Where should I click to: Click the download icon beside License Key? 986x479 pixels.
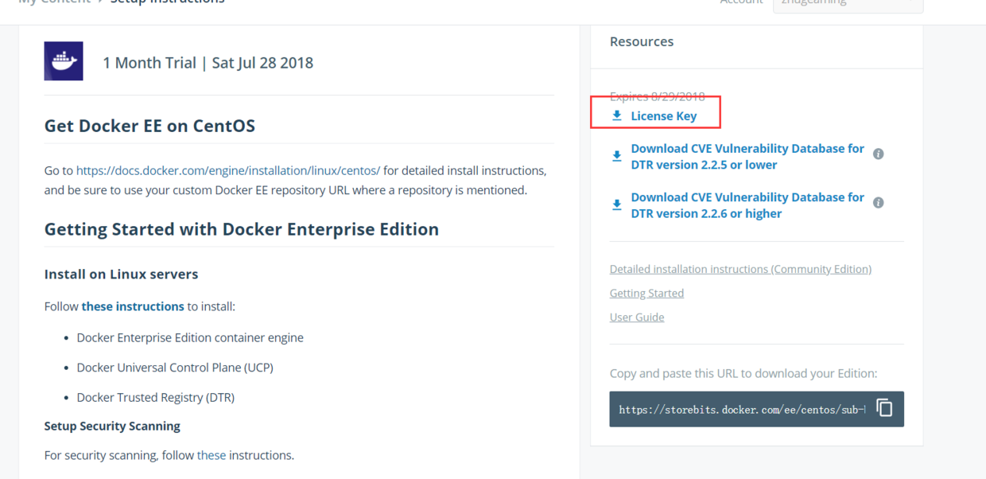(x=617, y=116)
